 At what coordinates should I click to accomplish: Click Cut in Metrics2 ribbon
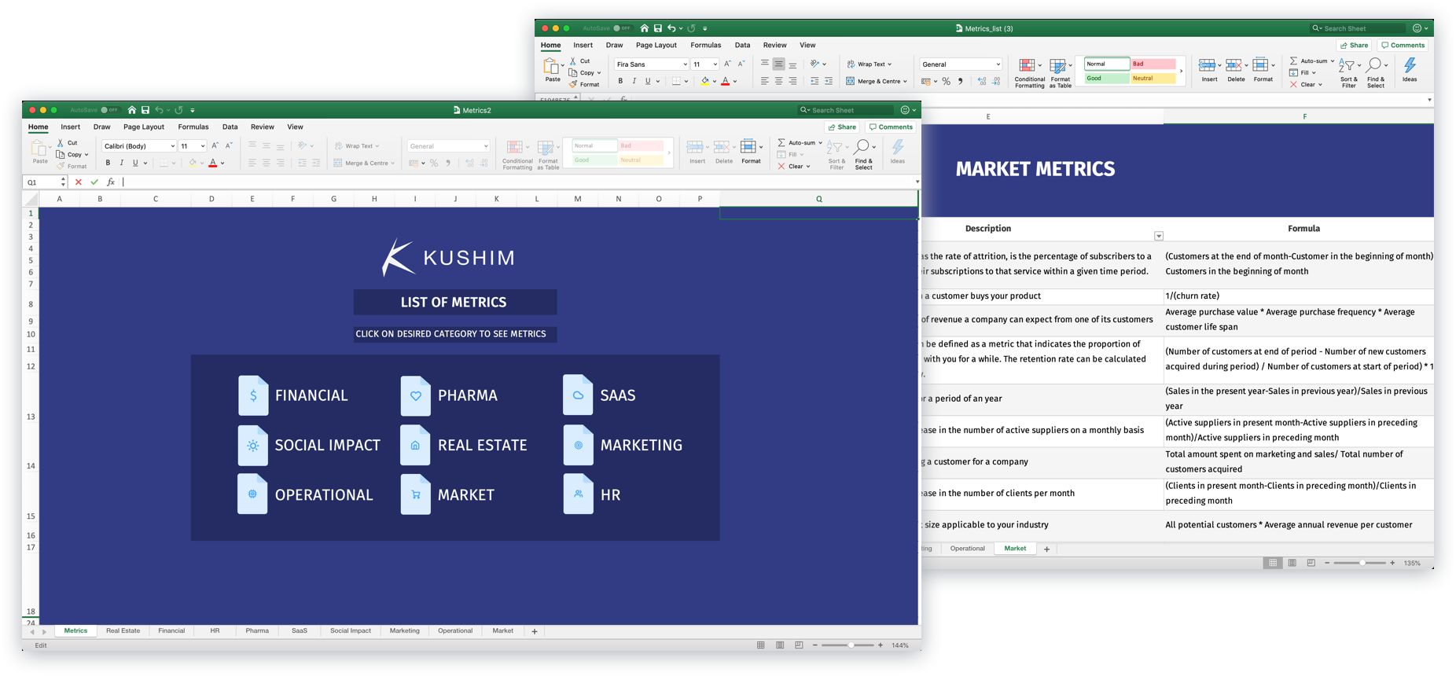tap(67, 142)
